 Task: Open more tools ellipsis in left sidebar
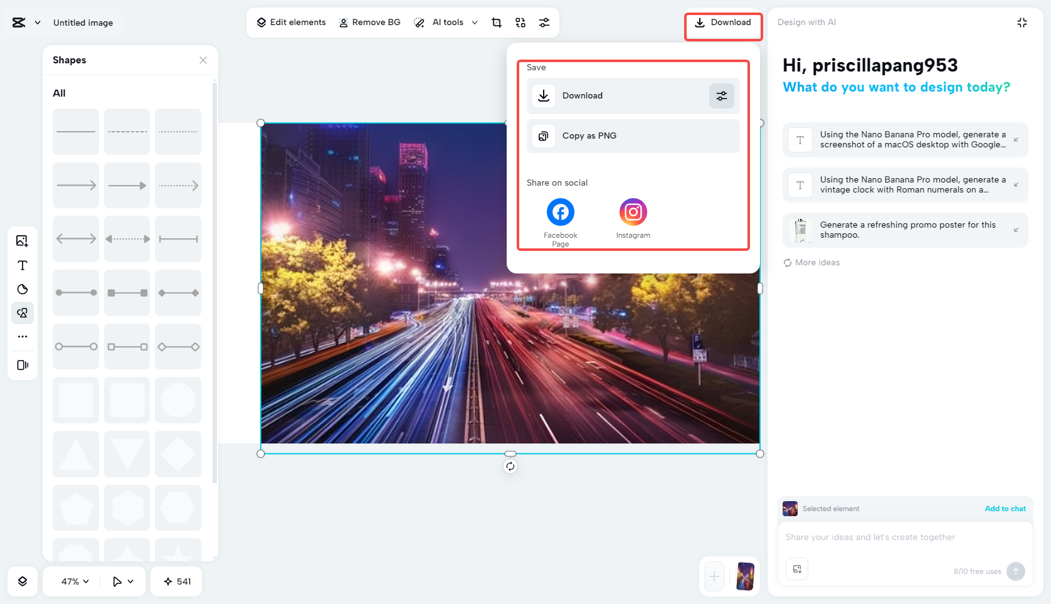point(23,337)
